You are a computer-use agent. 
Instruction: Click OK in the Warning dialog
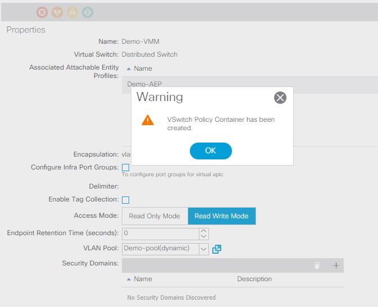click(x=211, y=150)
